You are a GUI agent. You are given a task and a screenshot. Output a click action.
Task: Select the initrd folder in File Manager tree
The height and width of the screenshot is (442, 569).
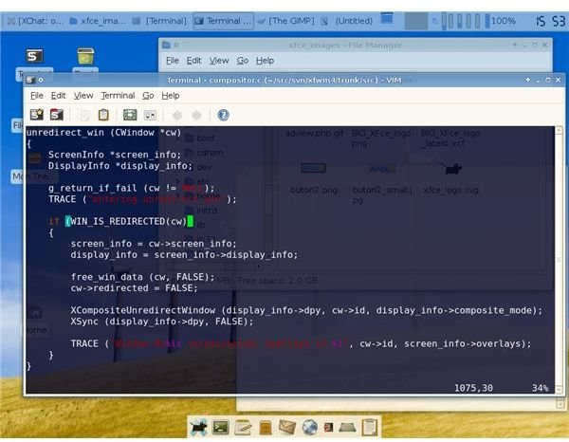point(201,211)
